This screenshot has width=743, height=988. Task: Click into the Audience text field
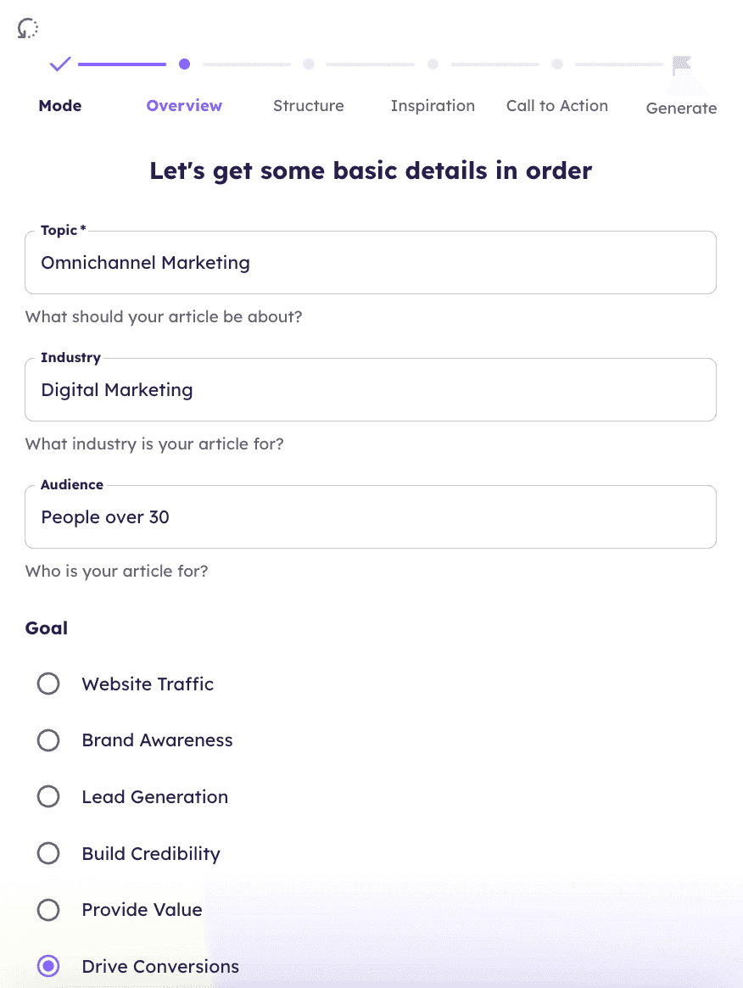point(371,517)
